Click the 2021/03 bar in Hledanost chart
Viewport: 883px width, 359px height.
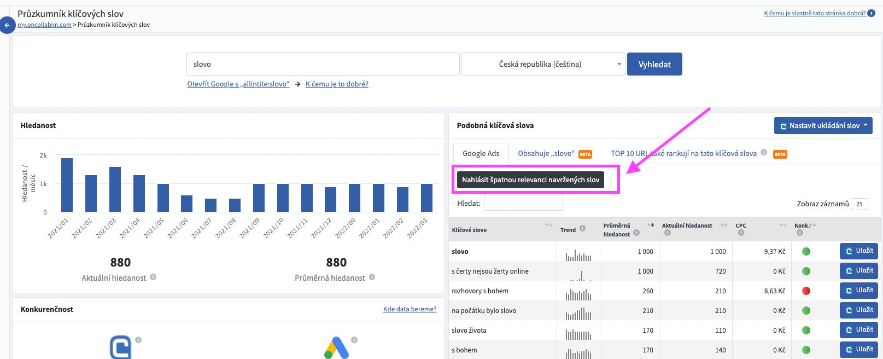pyautogui.click(x=115, y=189)
